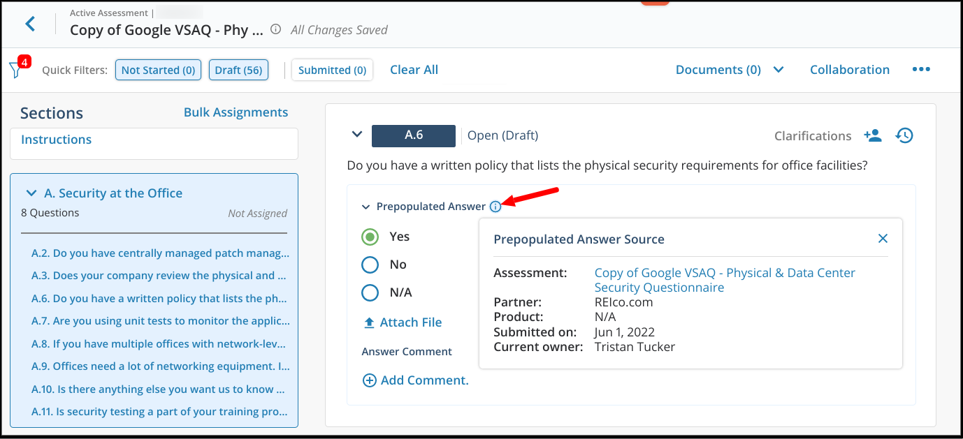Collapse the Prepopulated Answer section
The image size is (963, 439).
(365, 207)
